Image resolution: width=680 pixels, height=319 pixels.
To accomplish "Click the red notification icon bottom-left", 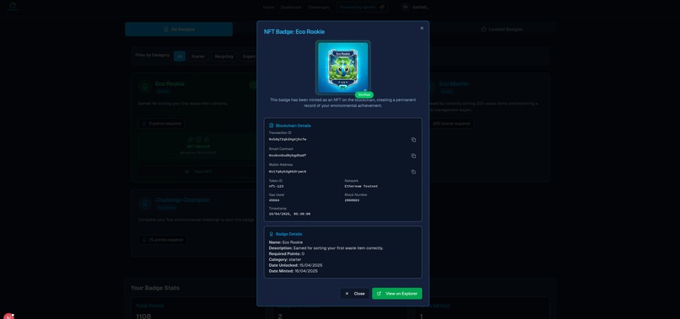I will pyautogui.click(x=8, y=316).
